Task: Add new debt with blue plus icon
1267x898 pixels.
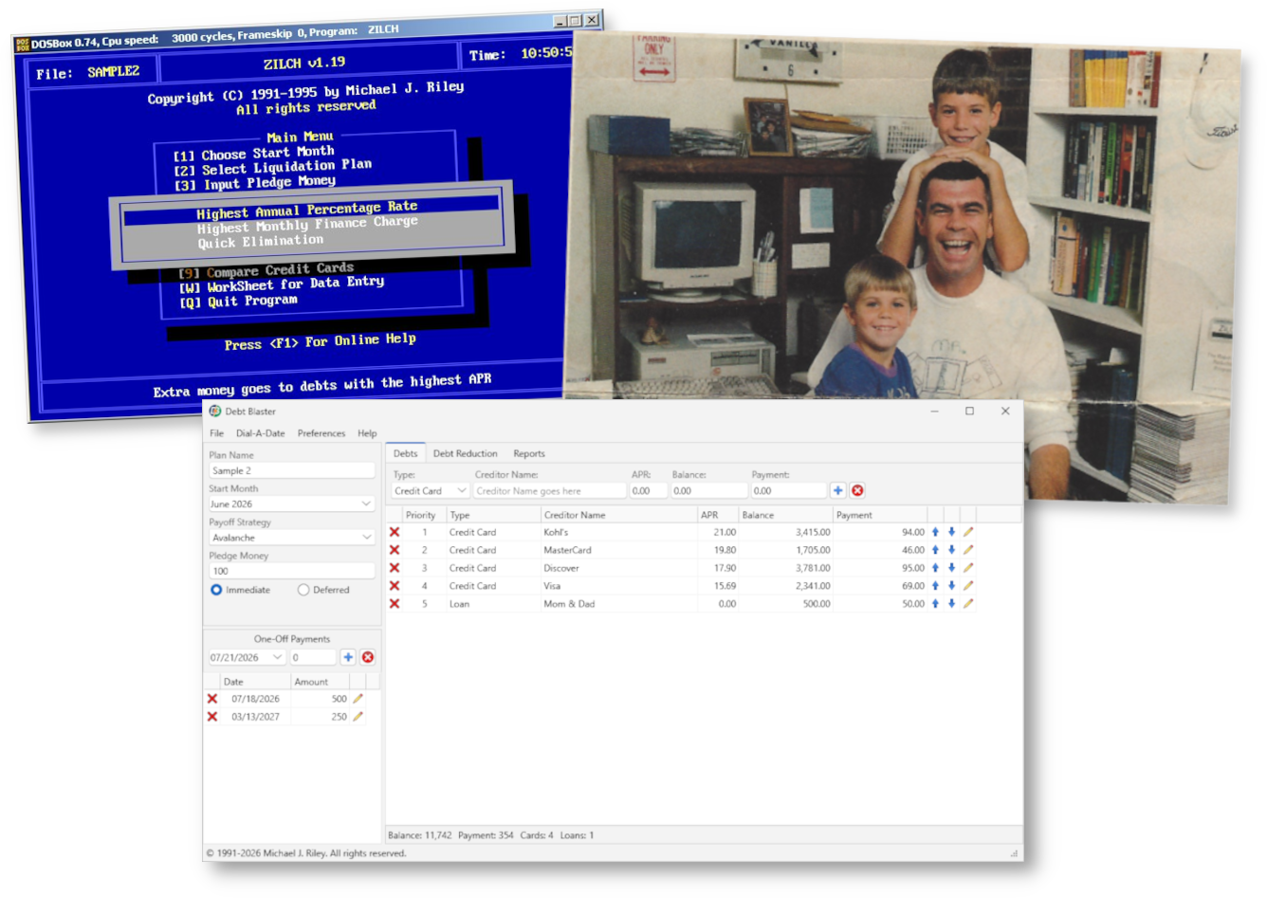Action: click(x=838, y=490)
